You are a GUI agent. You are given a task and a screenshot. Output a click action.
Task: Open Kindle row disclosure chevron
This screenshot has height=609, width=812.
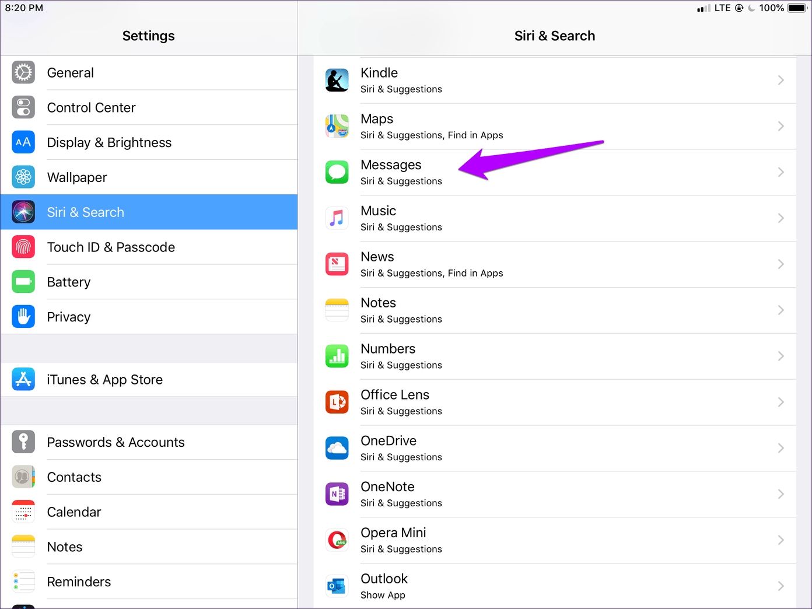click(781, 80)
